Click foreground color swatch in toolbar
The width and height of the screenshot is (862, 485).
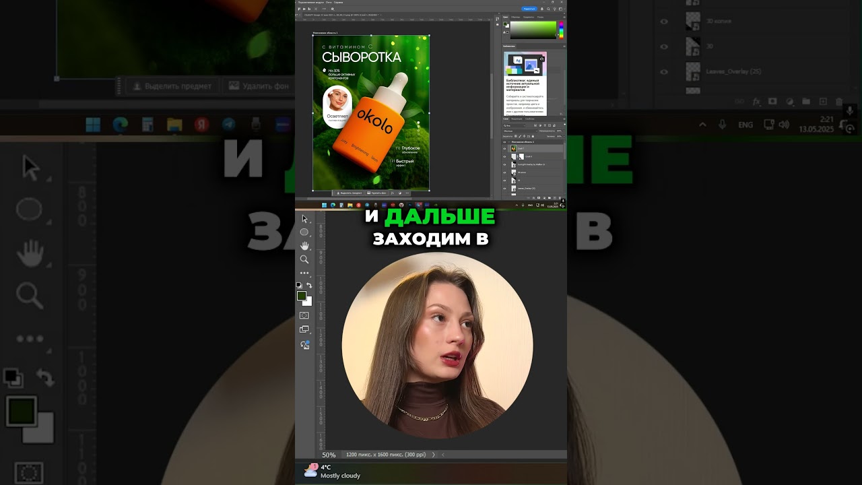pos(302,296)
